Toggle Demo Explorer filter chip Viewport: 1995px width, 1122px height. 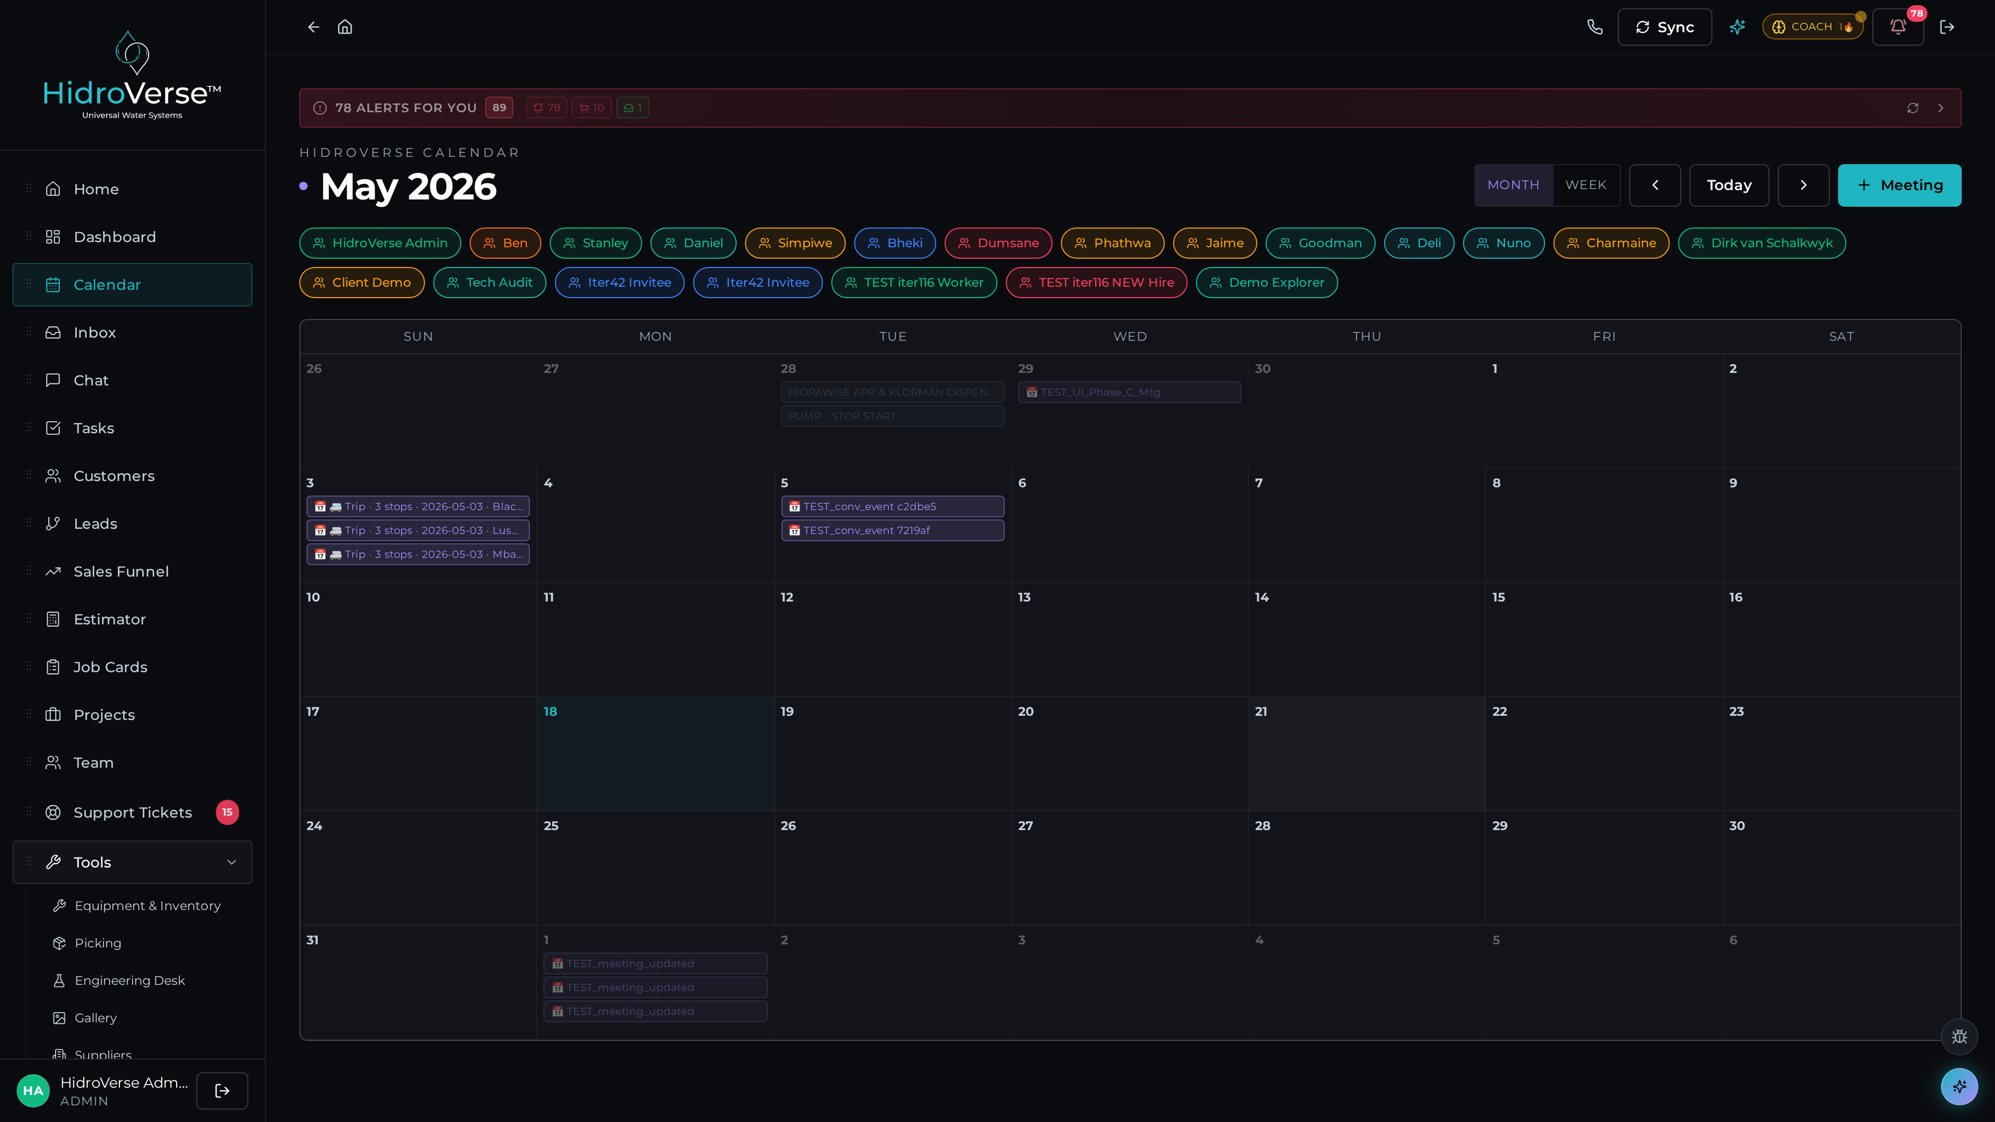[x=1267, y=283]
